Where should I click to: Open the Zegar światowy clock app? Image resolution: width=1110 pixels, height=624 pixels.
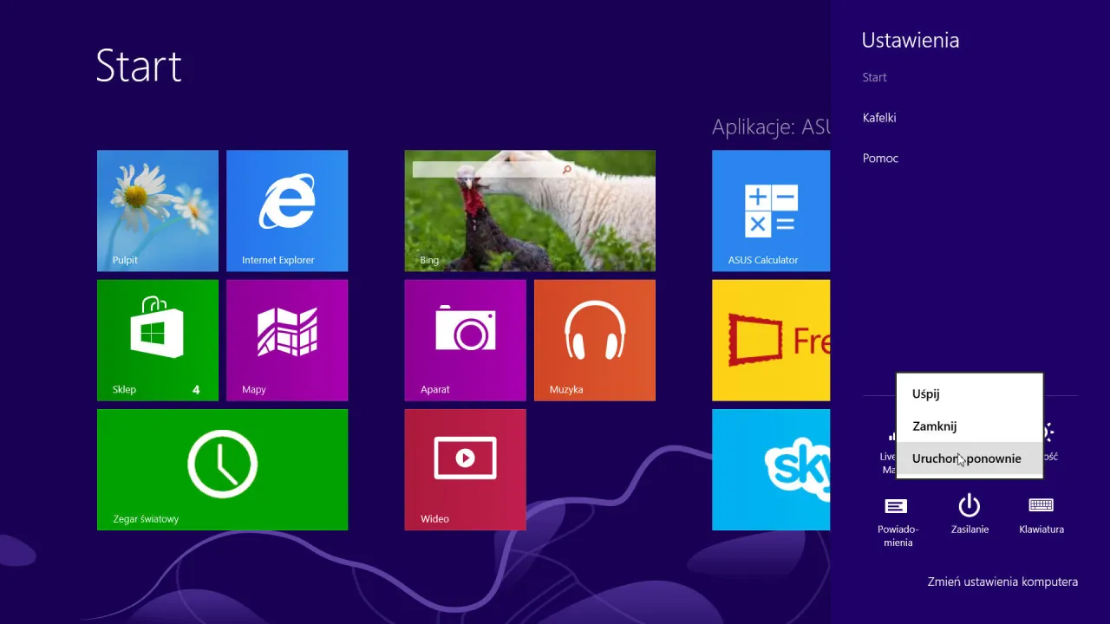(222, 470)
